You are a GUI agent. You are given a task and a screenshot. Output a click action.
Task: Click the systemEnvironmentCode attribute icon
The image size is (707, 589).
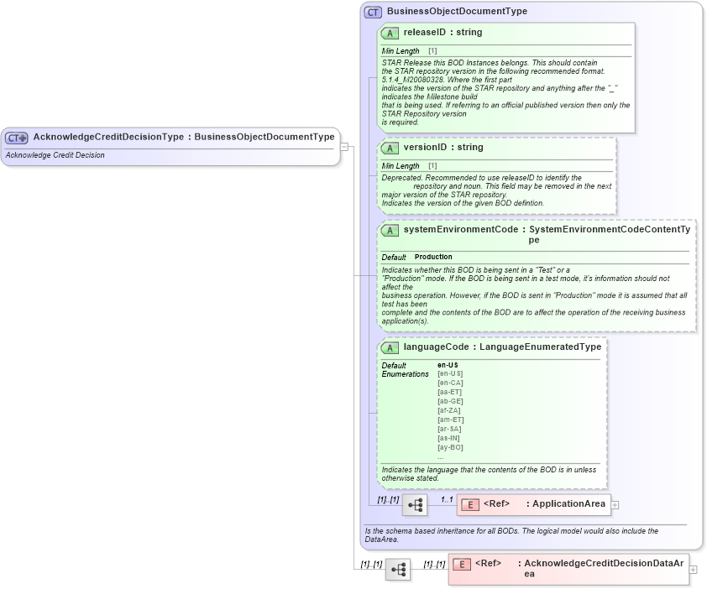click(x=390, y=229)
